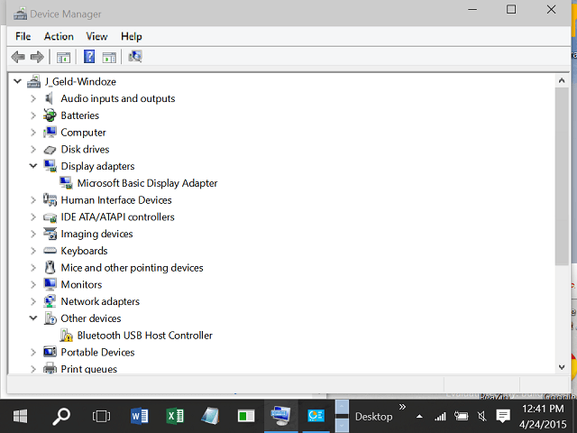Viewport: 577px width, 433px height.
Task: Click the Keyboards icon
Action: coord(50,251)
